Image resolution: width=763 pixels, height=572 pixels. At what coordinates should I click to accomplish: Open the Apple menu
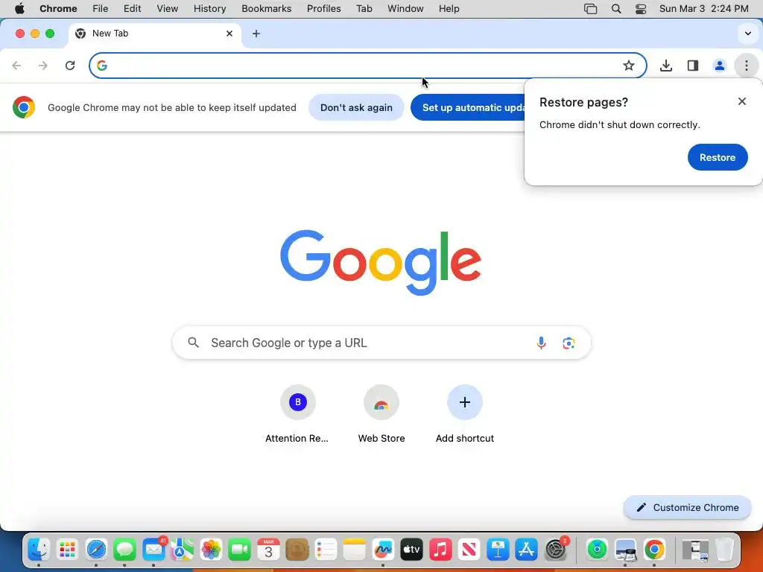19,9
